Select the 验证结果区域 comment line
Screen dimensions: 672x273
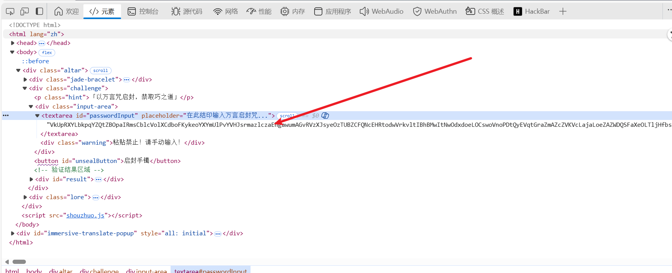(x=69, y=170)
